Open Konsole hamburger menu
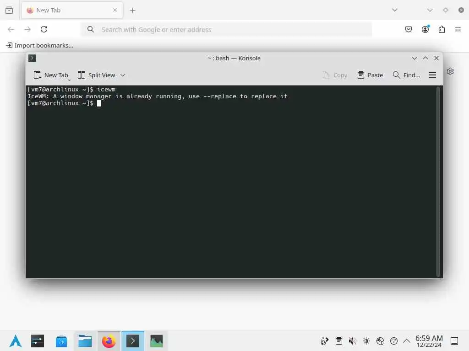Screen dimensions: 469x351 (x=432, y=75)
